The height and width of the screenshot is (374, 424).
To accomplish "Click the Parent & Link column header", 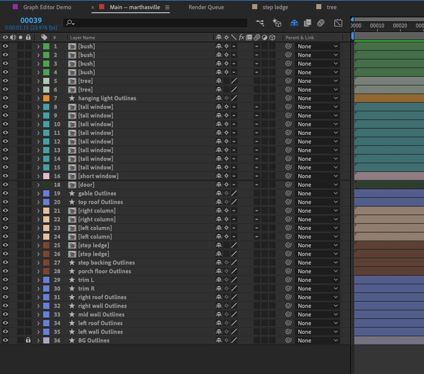I will 299,38.
